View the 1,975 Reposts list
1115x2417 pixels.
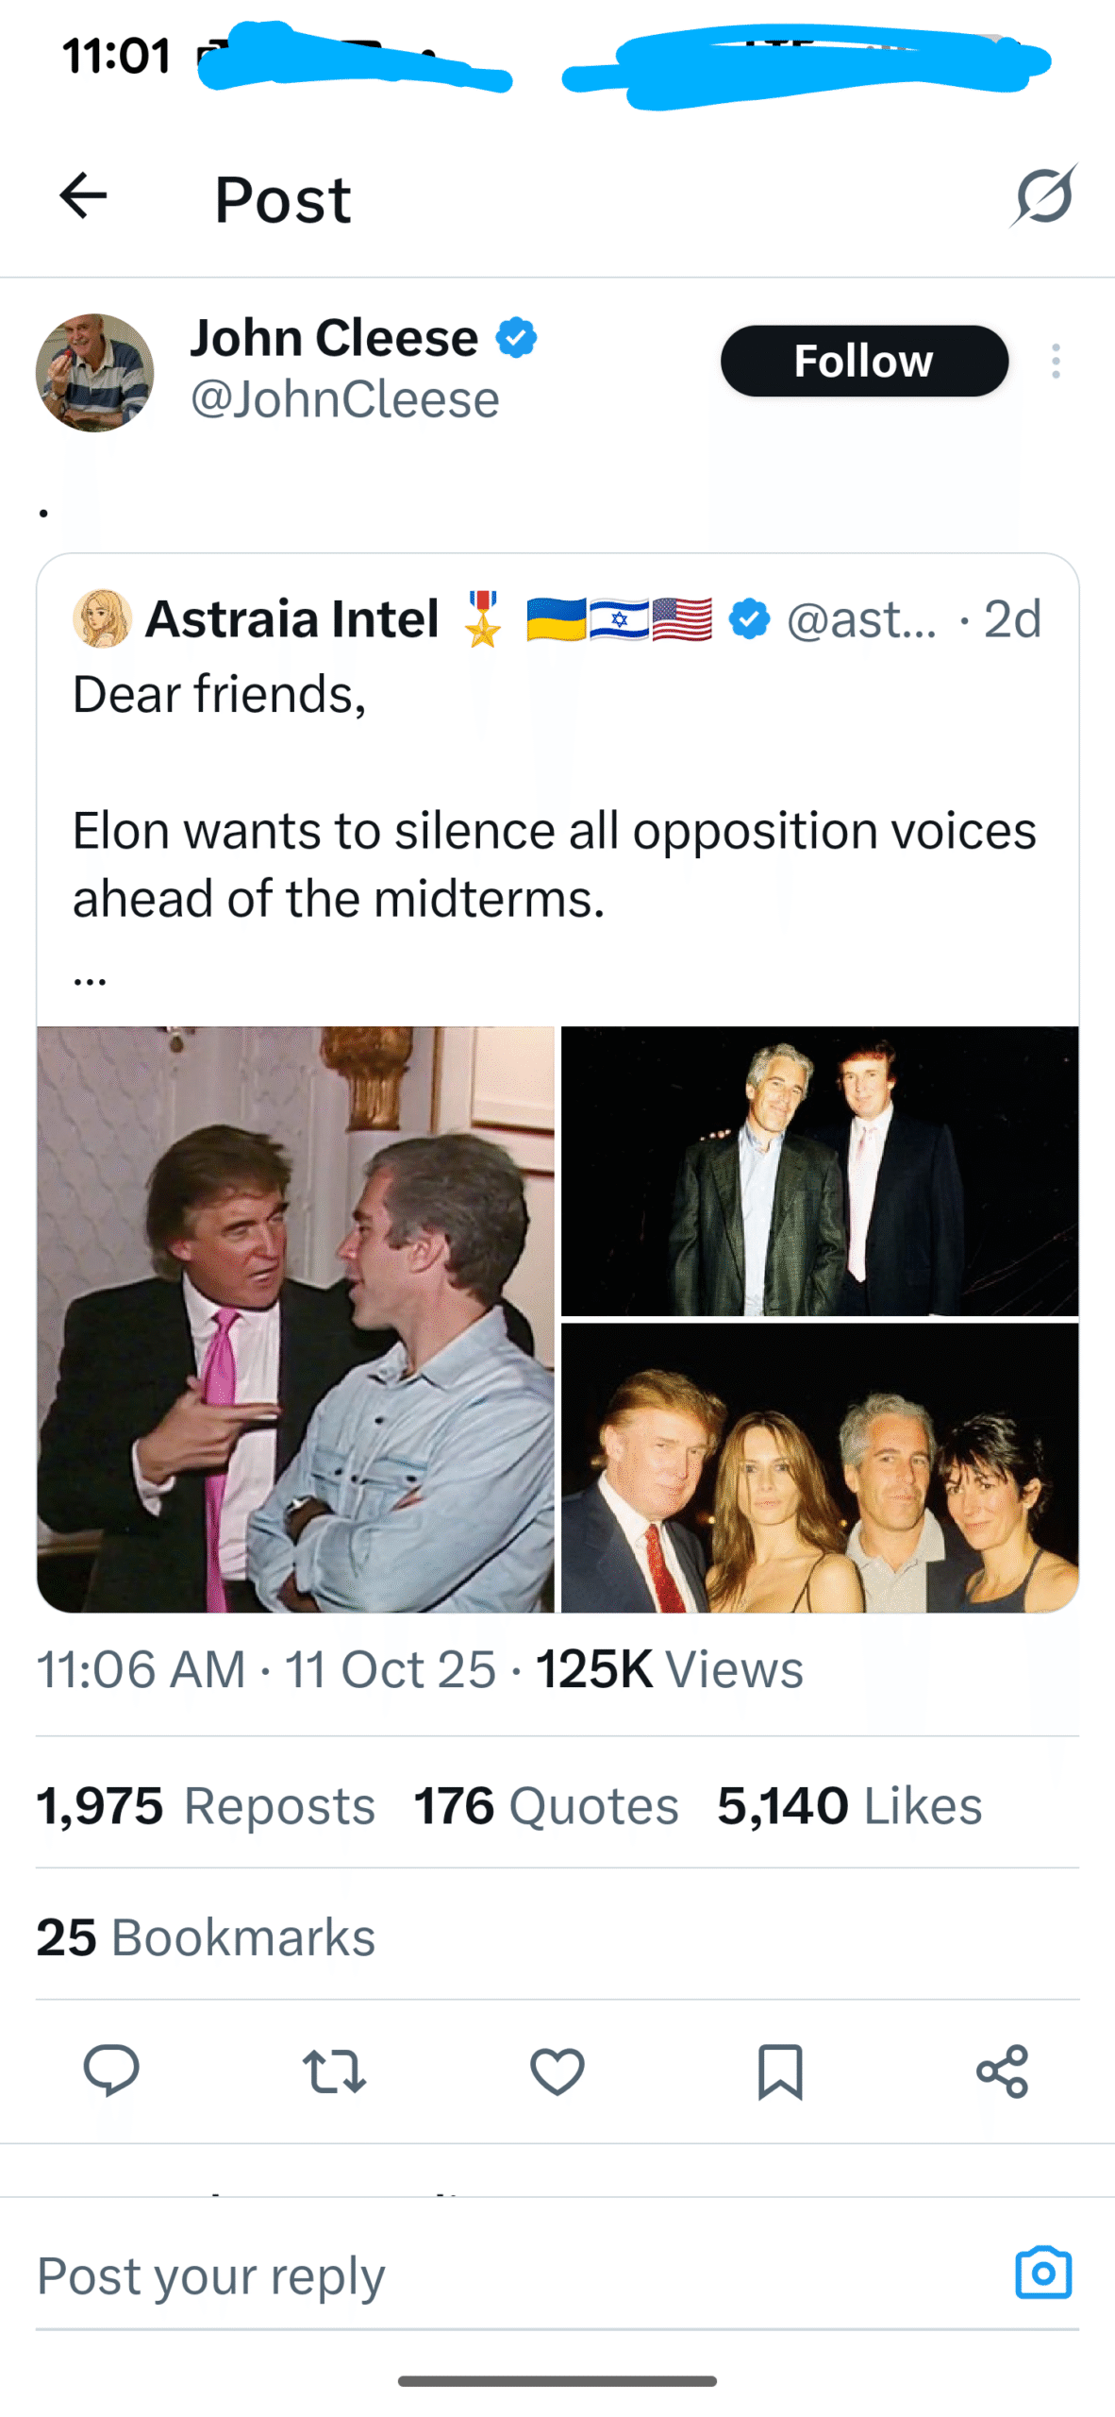(x=206, y=1806)
